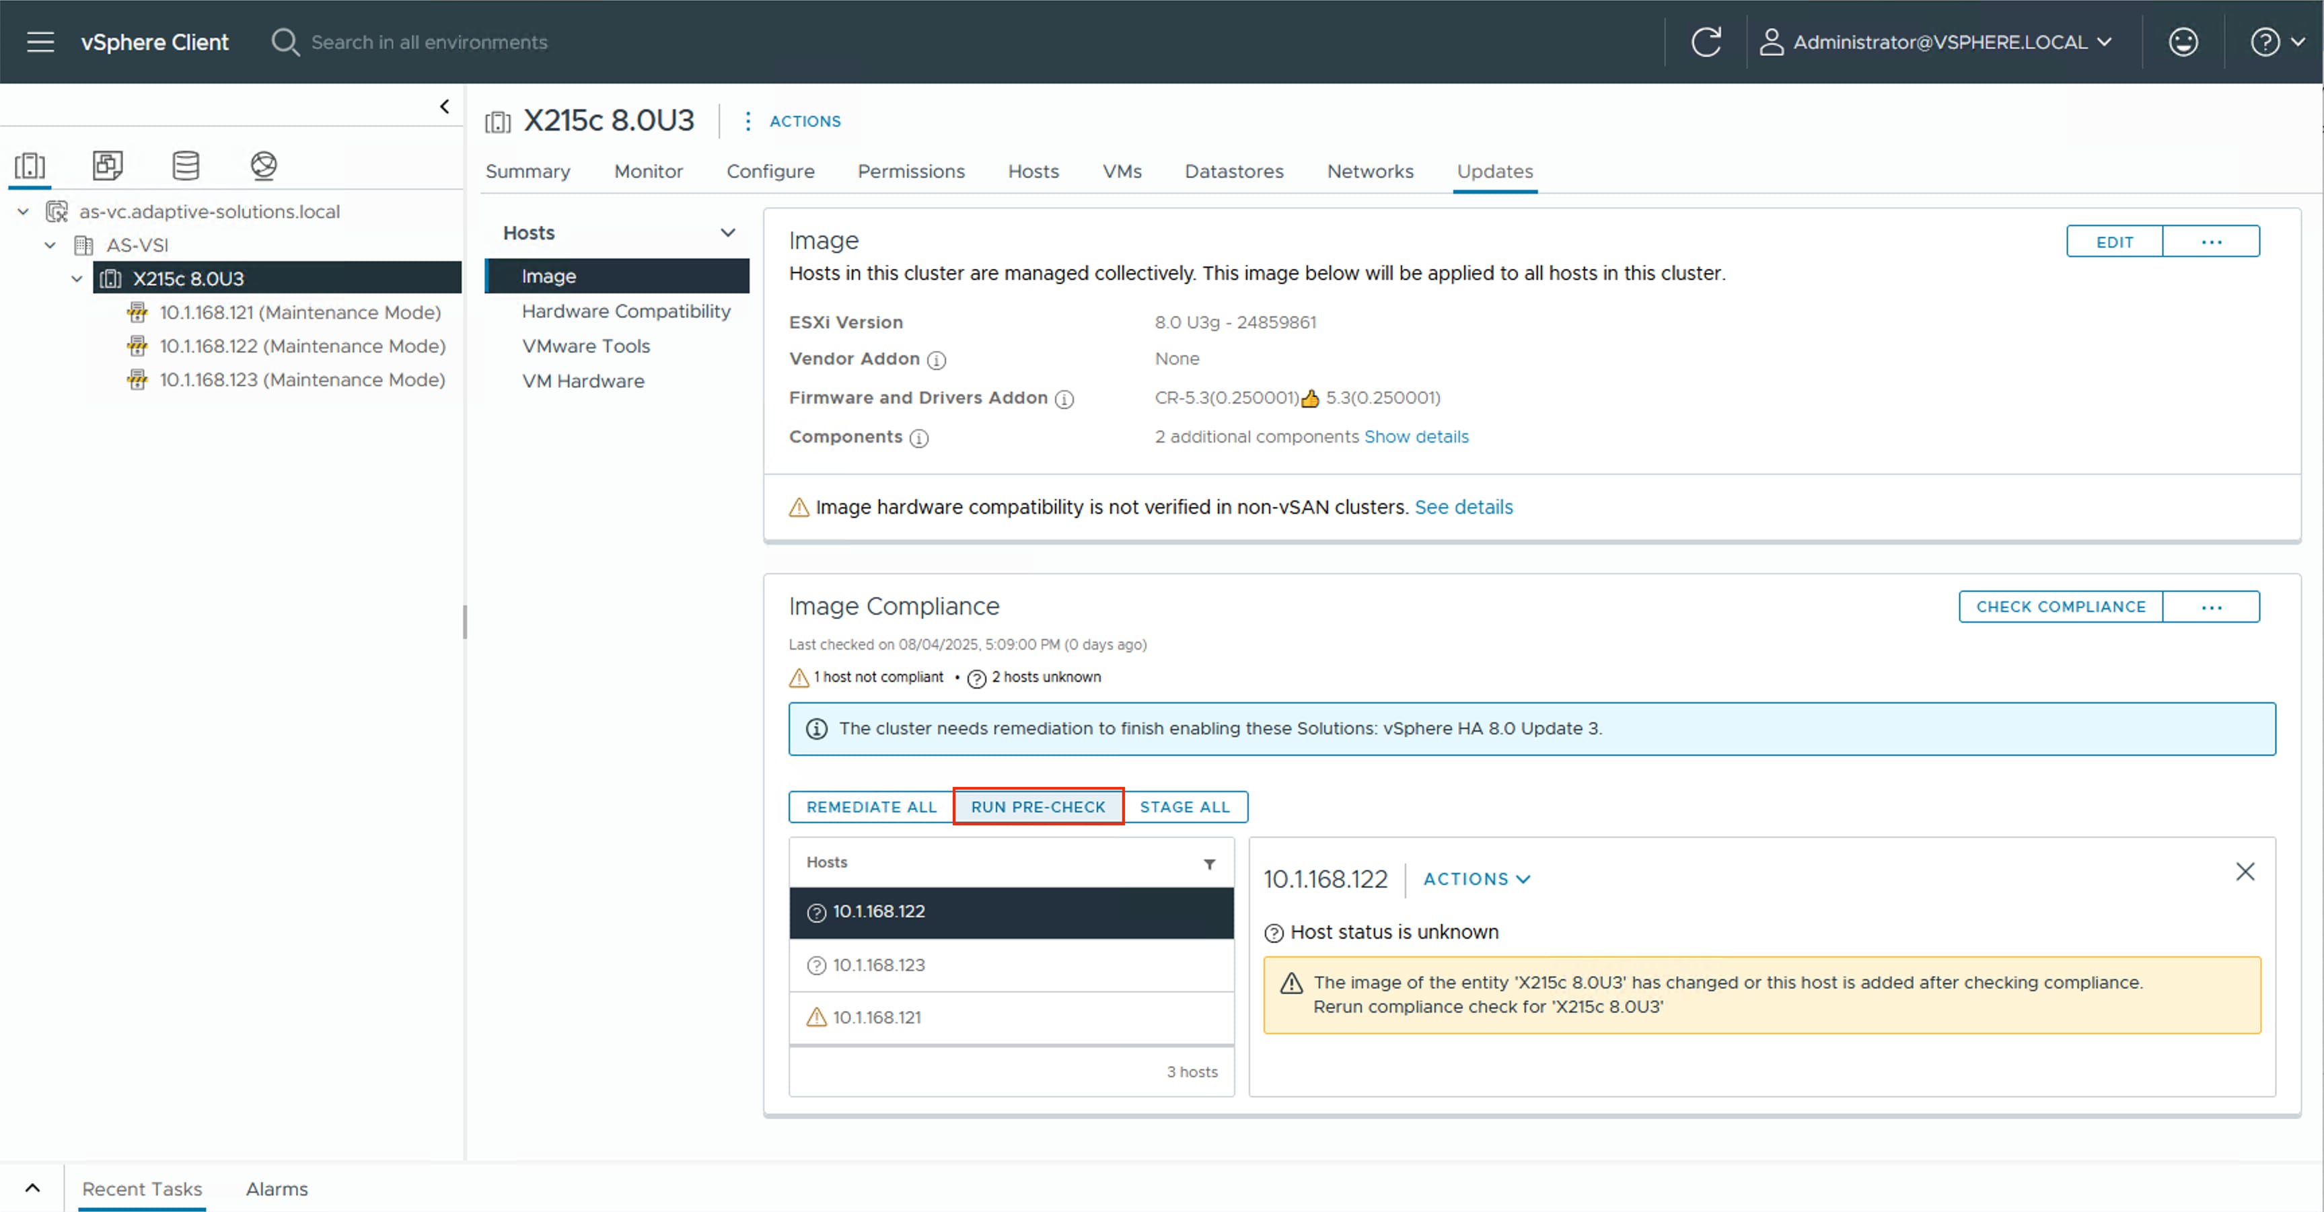Open the hamburger navigation menu
The width and height of the screenshot is (2324, 1212).
pyautogui.click(x=40, y=42)
